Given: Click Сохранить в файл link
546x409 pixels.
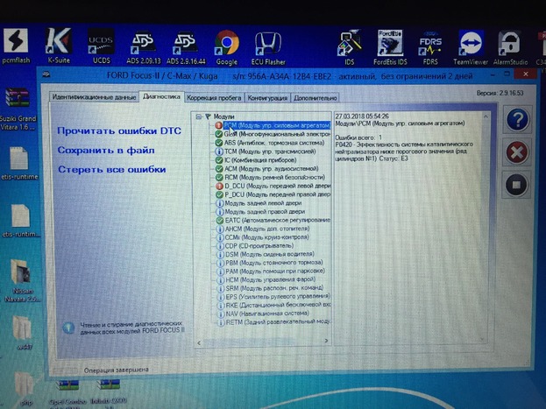Looking at the screenshot, I should click(105, 150).
